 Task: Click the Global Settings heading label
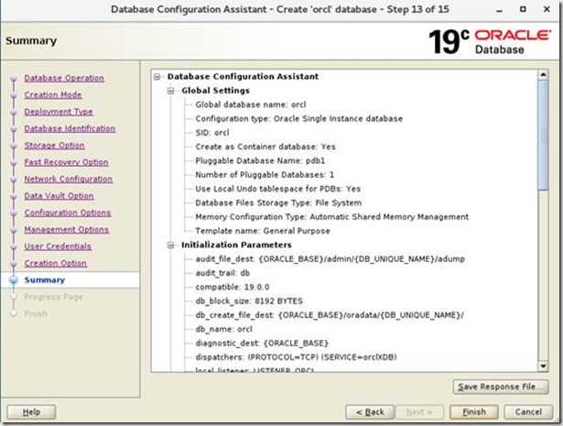215,91
